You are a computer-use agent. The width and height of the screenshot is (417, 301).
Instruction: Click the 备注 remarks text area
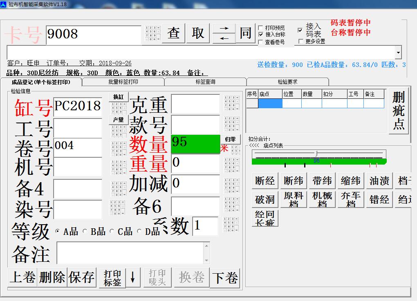130,253
